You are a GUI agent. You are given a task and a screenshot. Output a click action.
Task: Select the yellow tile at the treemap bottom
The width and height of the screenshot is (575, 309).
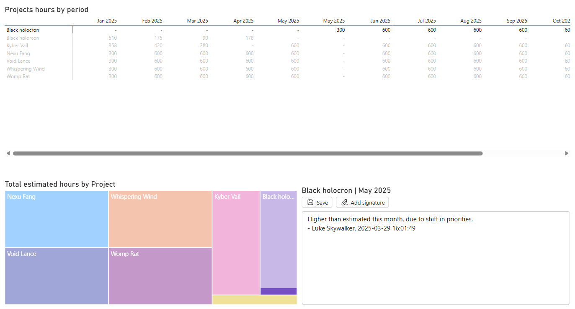tap(254, 300)
